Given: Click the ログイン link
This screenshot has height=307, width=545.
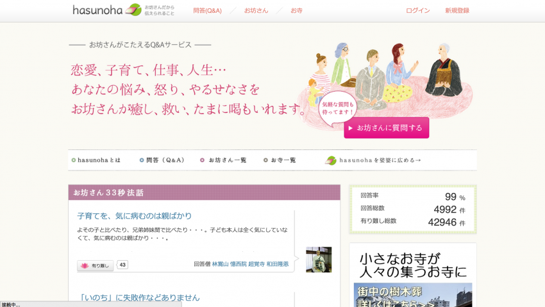Looking at the screenshot, I should [x=418, y=10].
